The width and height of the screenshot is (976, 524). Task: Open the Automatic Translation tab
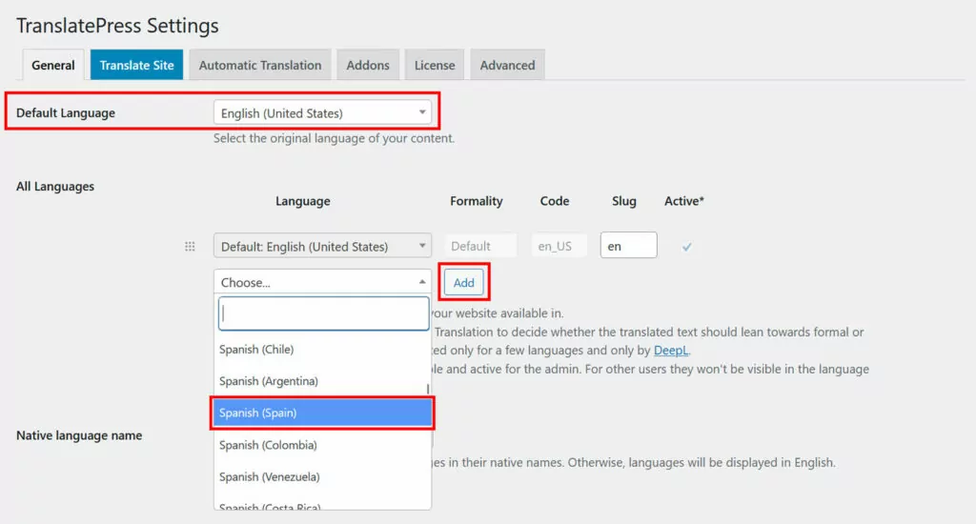(260, 65)
